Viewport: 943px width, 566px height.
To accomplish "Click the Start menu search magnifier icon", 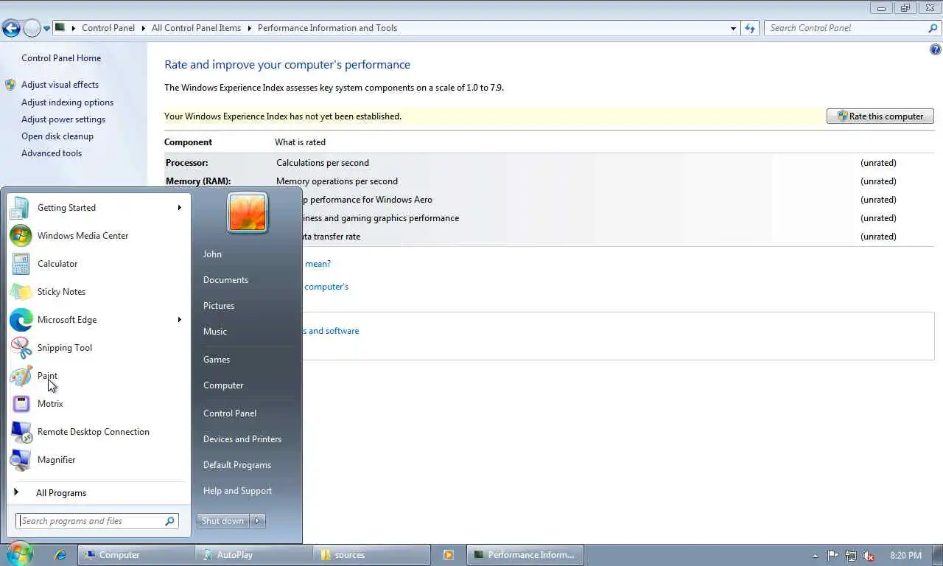I will coord(170,521).
